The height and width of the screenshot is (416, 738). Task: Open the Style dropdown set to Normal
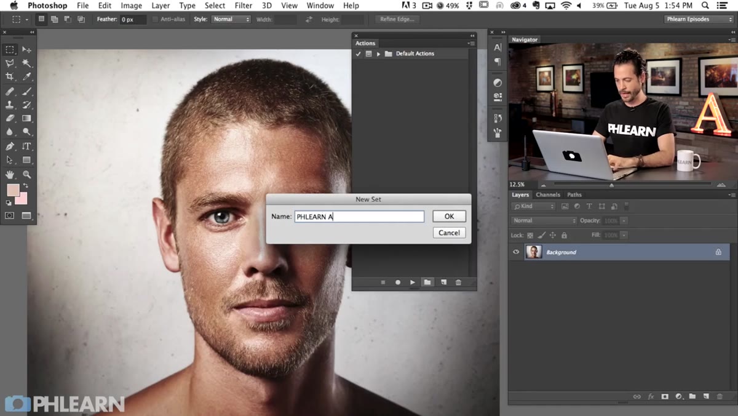click(231, 20)
